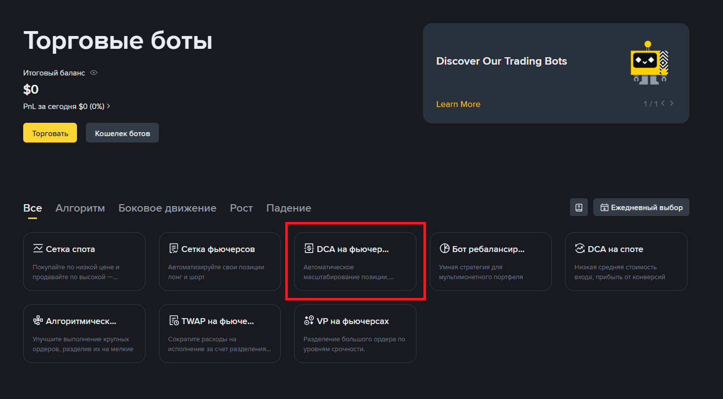Toggle balance visibility eye icon
Screen dimensions: 723x399
(x=94, y=73)
